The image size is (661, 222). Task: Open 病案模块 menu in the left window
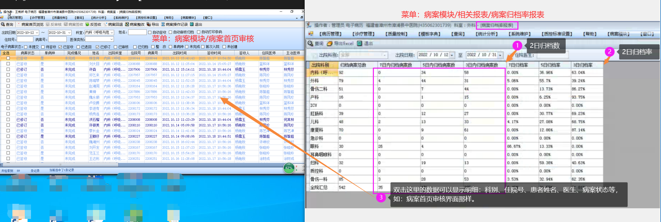click(189, 17)
